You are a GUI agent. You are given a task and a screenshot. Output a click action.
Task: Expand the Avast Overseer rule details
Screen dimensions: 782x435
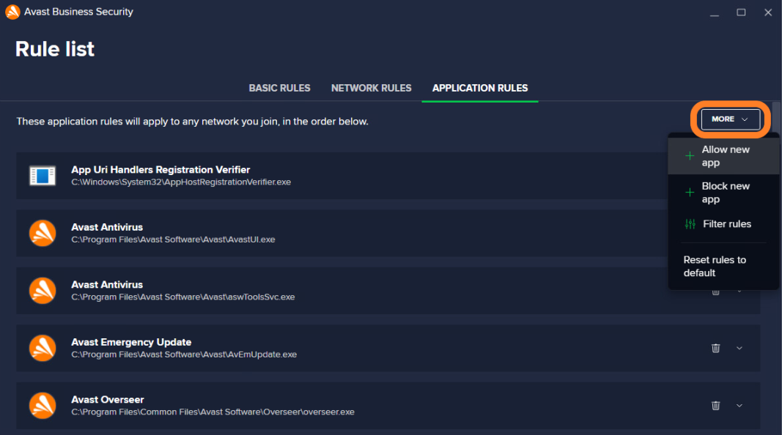click(739, 406)
